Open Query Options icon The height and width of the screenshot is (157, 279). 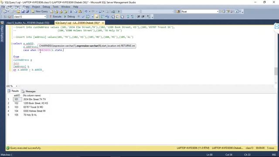click(x=92, y=17)
